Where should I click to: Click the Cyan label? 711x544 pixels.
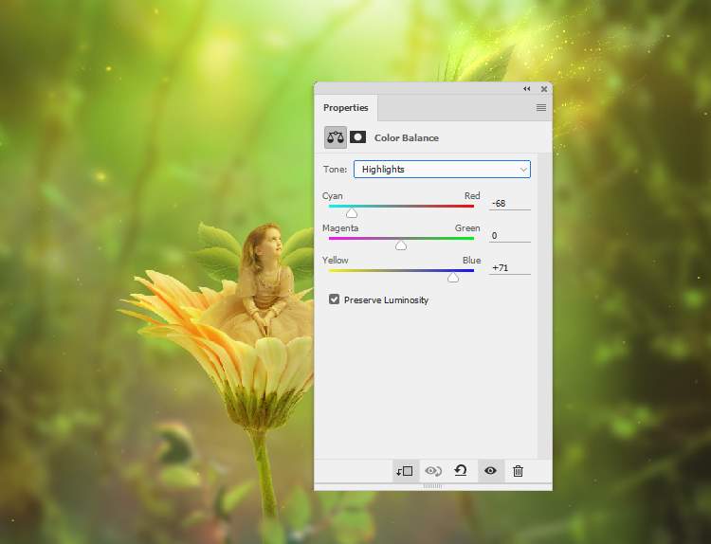[333, 196]
